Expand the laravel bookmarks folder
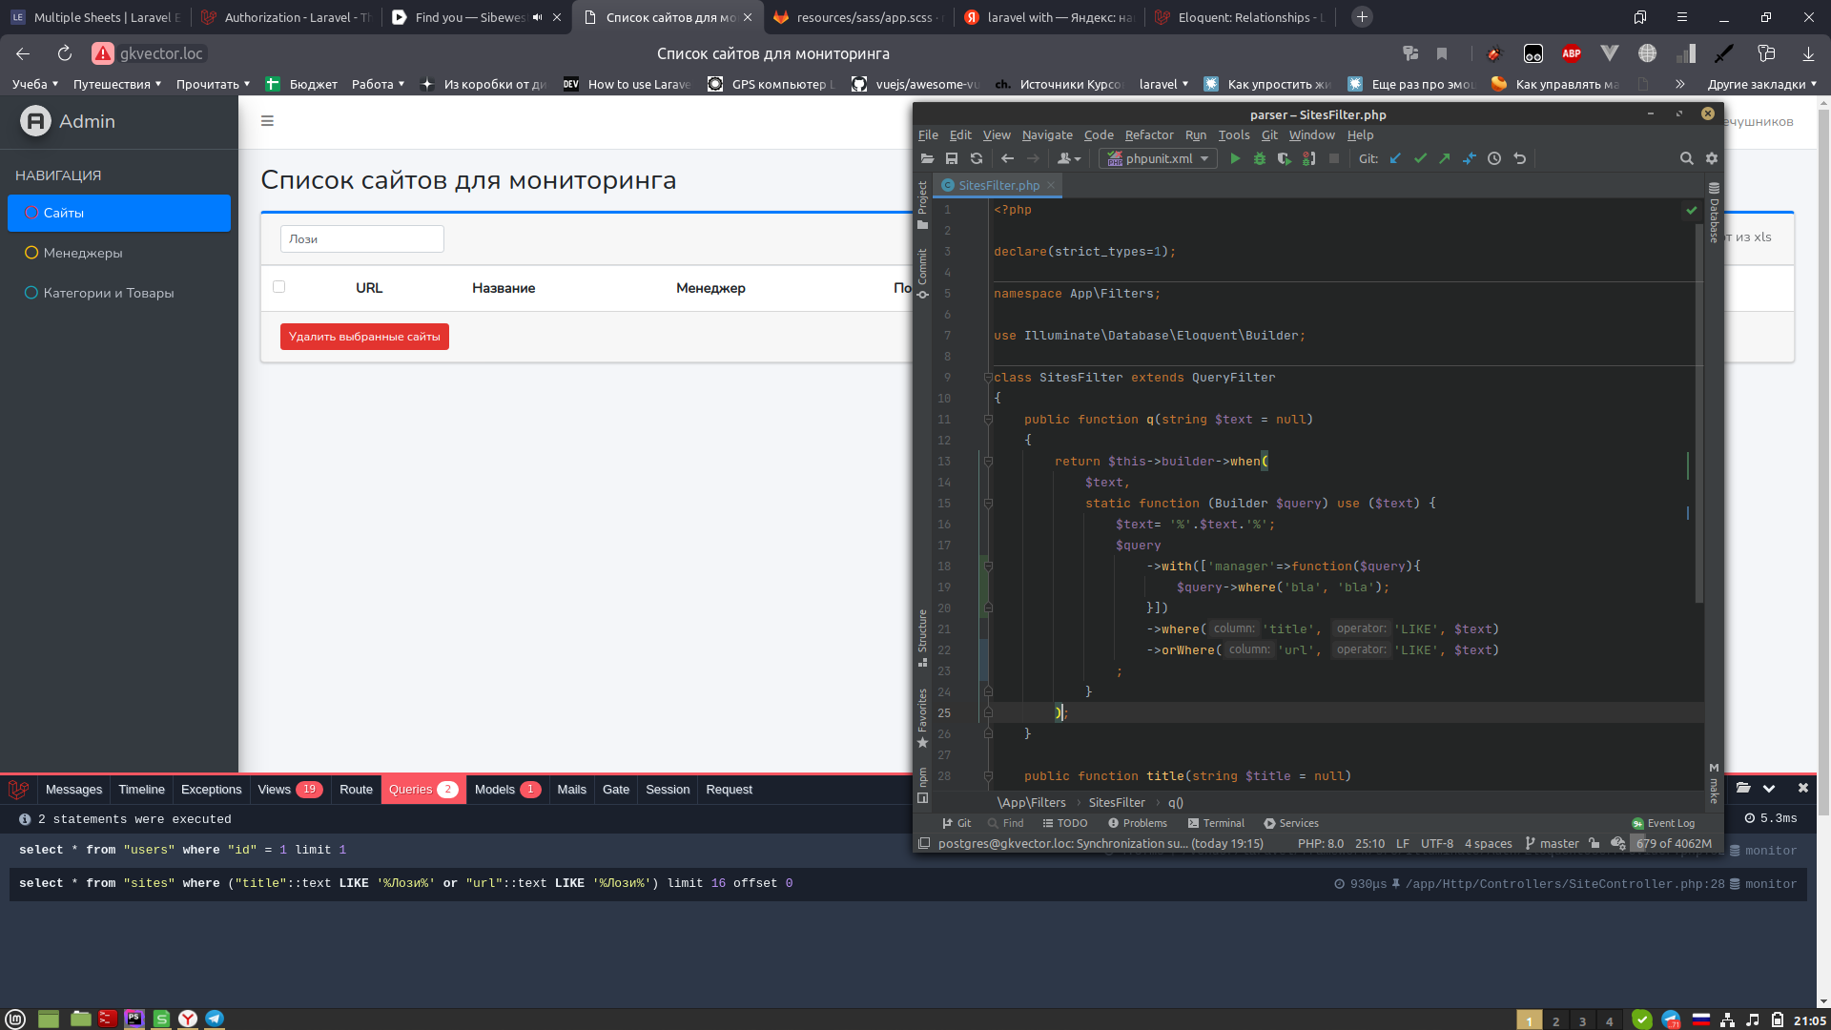This screenshot has width=1831, height=1030. click(1163, 84)
